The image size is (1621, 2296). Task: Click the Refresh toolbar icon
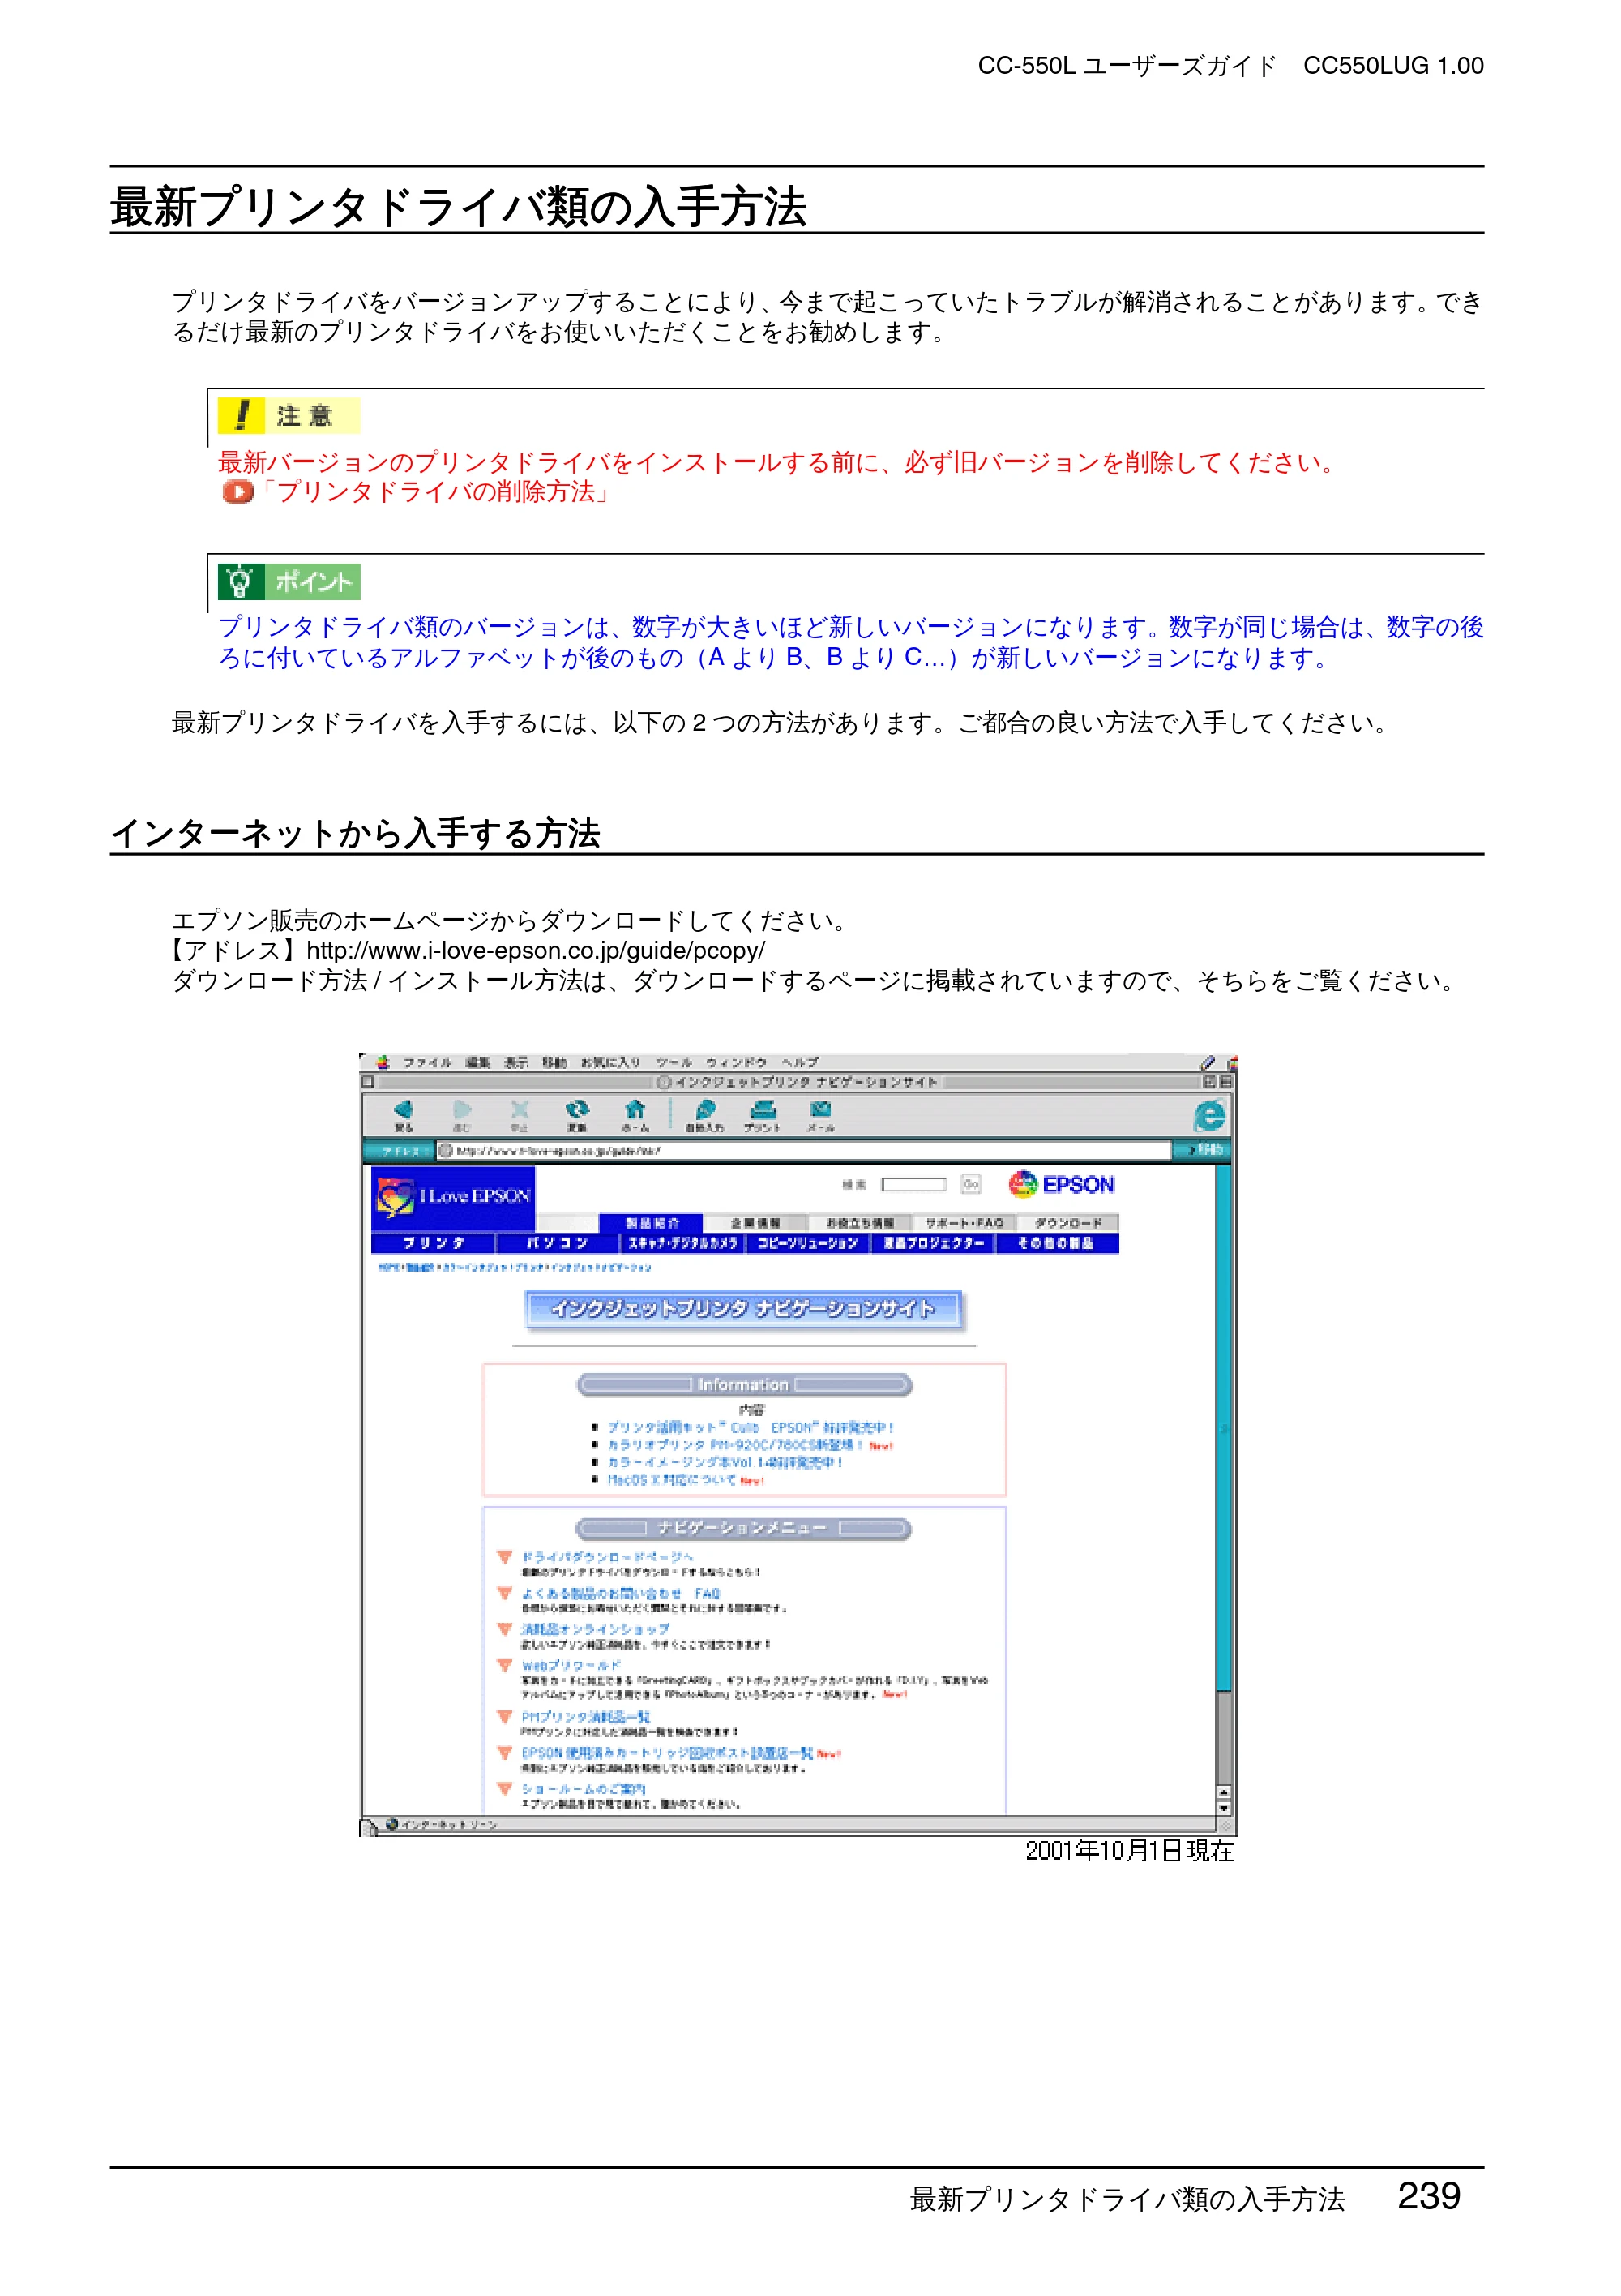pyautogui.click(x=576, y=1110)
